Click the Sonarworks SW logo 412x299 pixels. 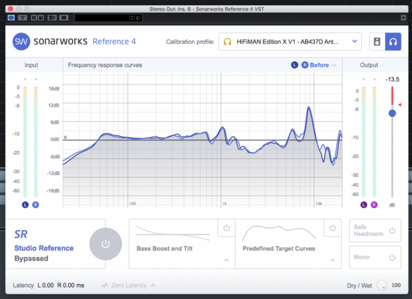point(21,41)
